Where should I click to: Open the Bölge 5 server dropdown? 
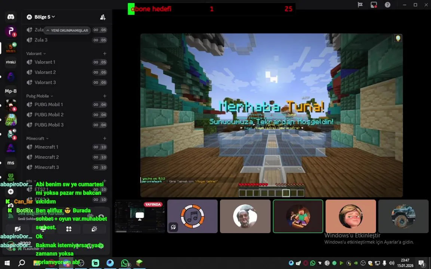click(41, 17)
